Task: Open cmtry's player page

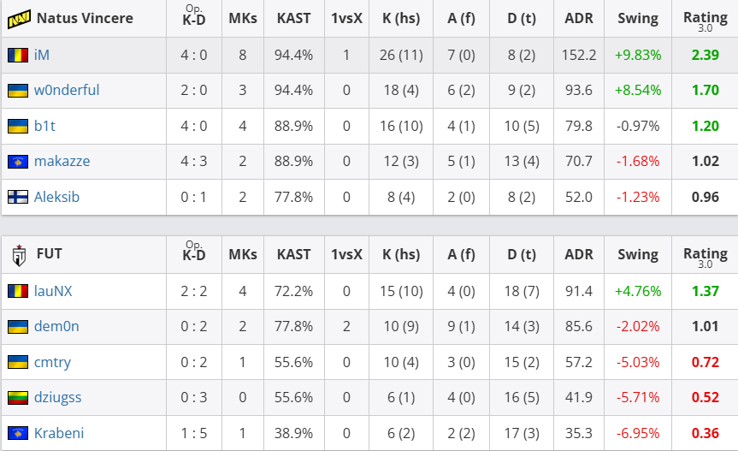Action: click(52, 362)
